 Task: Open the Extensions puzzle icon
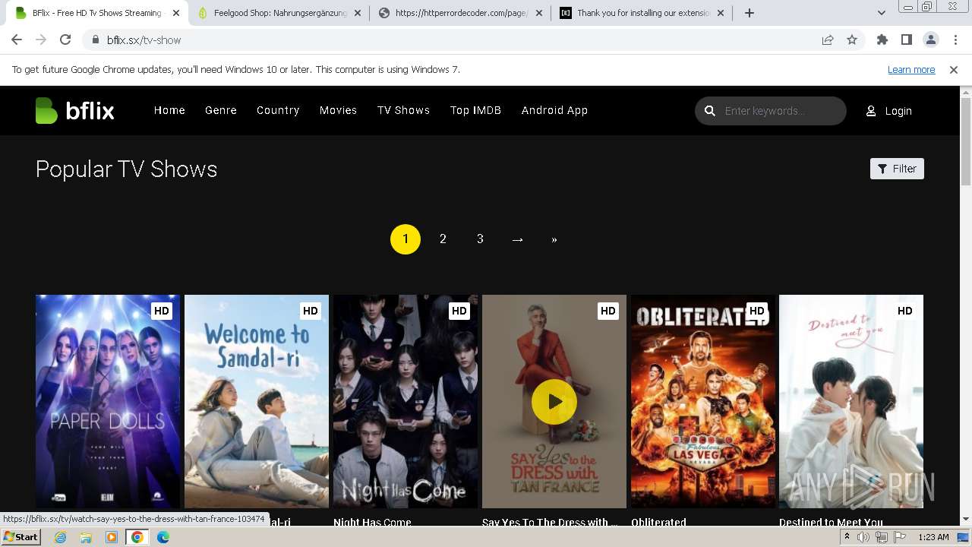pos(882,40)
